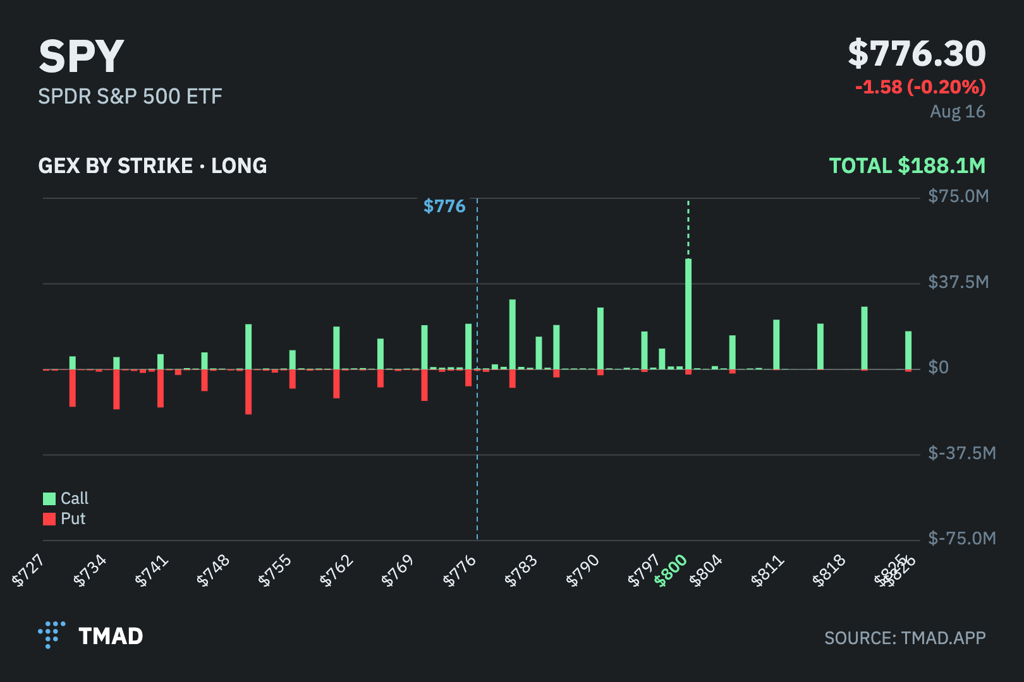Screen dimensions: 1024x682
Task: Click the $755 strike axis label
Action: (275, 570)
